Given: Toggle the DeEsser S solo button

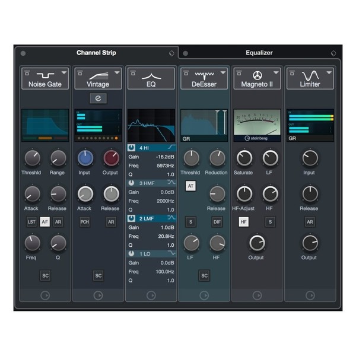Looking at the screenshot, I should point(190,222).
